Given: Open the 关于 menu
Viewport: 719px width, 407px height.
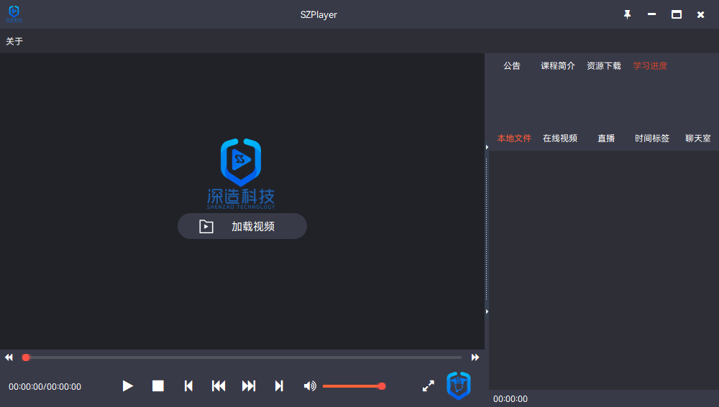Looking at the screenshot, I should [14, 41].
